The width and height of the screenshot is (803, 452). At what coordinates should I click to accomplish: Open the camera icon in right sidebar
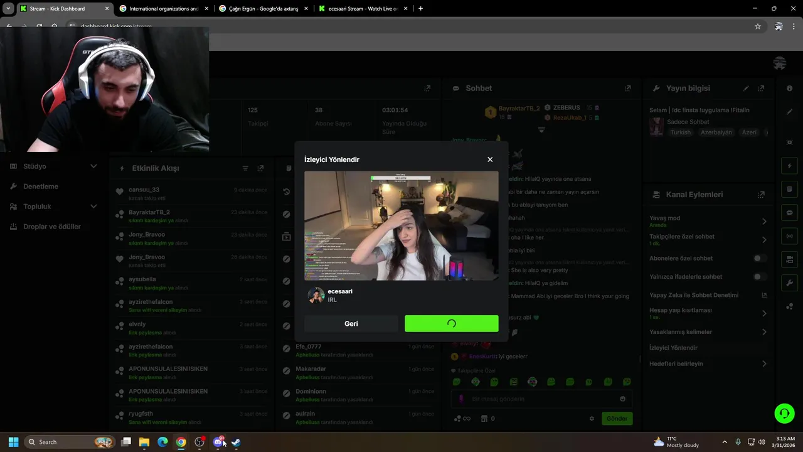click(x=789, y=259)
